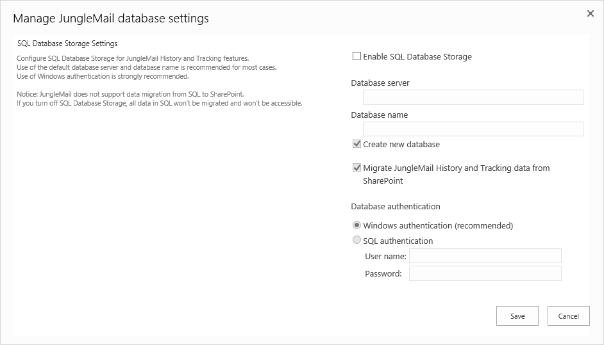Image resolution: width=604 pixels, height=345 pixels.
Task: Select Windows authentication (recommended) option
Action: click(357, 225)
